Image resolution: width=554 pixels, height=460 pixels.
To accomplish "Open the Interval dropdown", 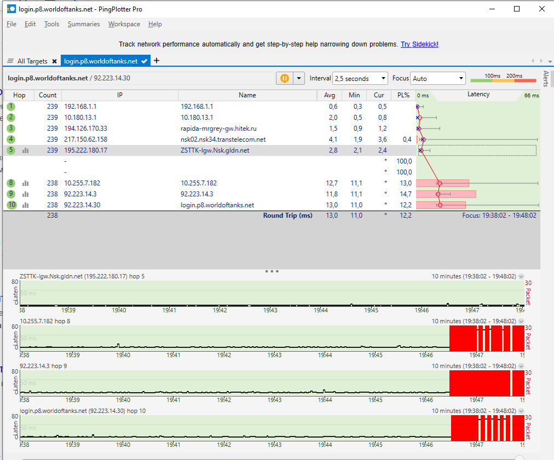I will point(360,78).
